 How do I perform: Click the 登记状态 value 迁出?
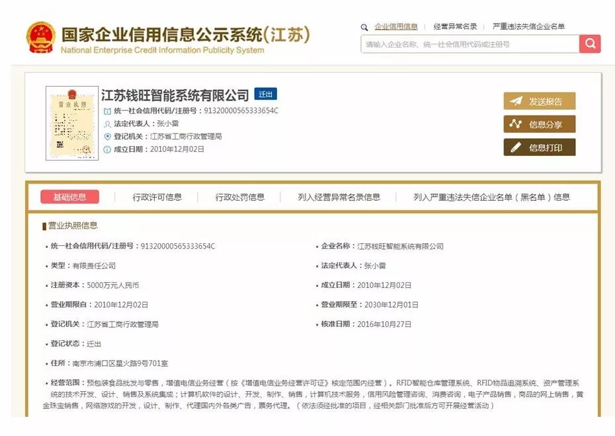click(94, 344)
